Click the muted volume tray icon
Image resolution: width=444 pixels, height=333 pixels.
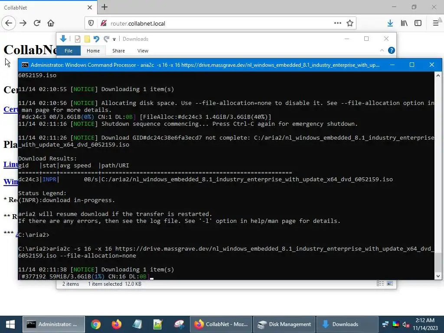click(x=406, y=324)
